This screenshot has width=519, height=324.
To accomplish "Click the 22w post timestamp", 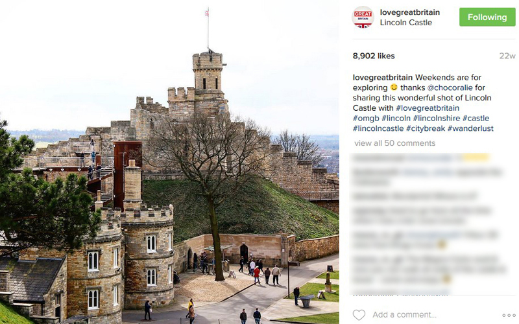I will tap(507, 56).
